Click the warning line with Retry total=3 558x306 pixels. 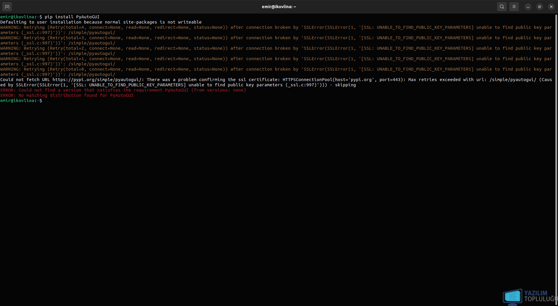tap(276, 40)
